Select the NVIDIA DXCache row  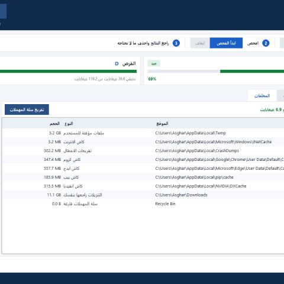point(143,186)
